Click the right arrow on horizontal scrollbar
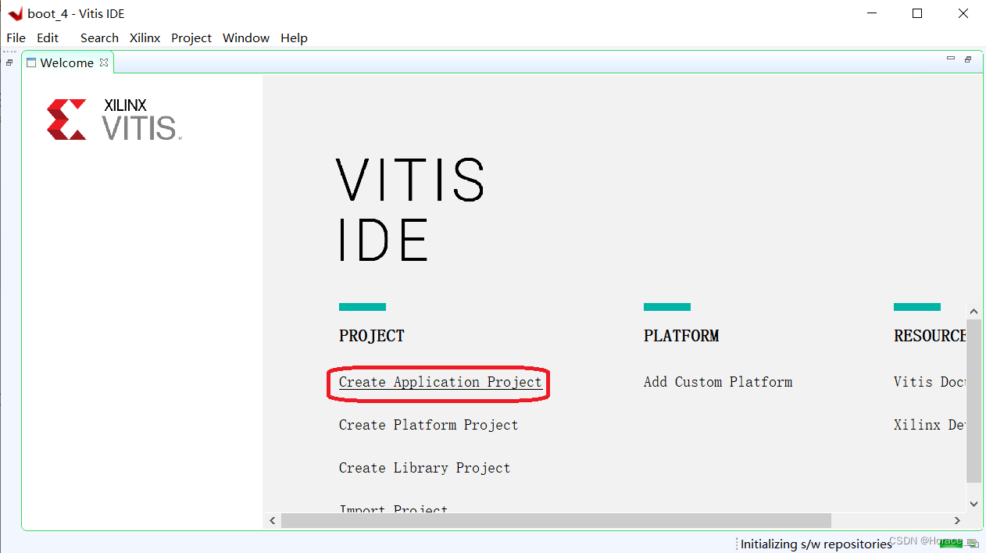The height and width of the screenshot is (553, 986). [957, 520]
